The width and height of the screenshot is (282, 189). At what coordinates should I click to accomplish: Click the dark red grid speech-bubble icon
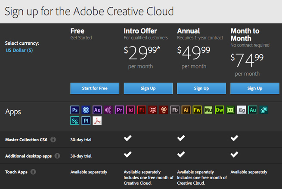153,110
